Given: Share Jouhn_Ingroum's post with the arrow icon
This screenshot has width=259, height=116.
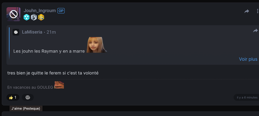Looking at the screenshot, I should (x=247, y=11).
